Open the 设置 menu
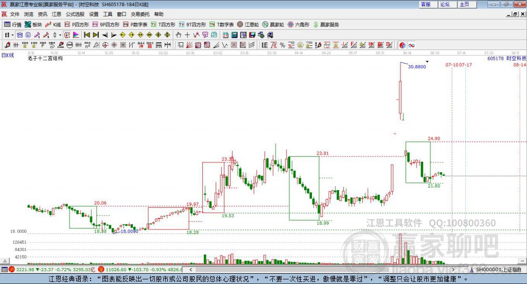This screenshot has height=284, width=527. tap(94, 14)
